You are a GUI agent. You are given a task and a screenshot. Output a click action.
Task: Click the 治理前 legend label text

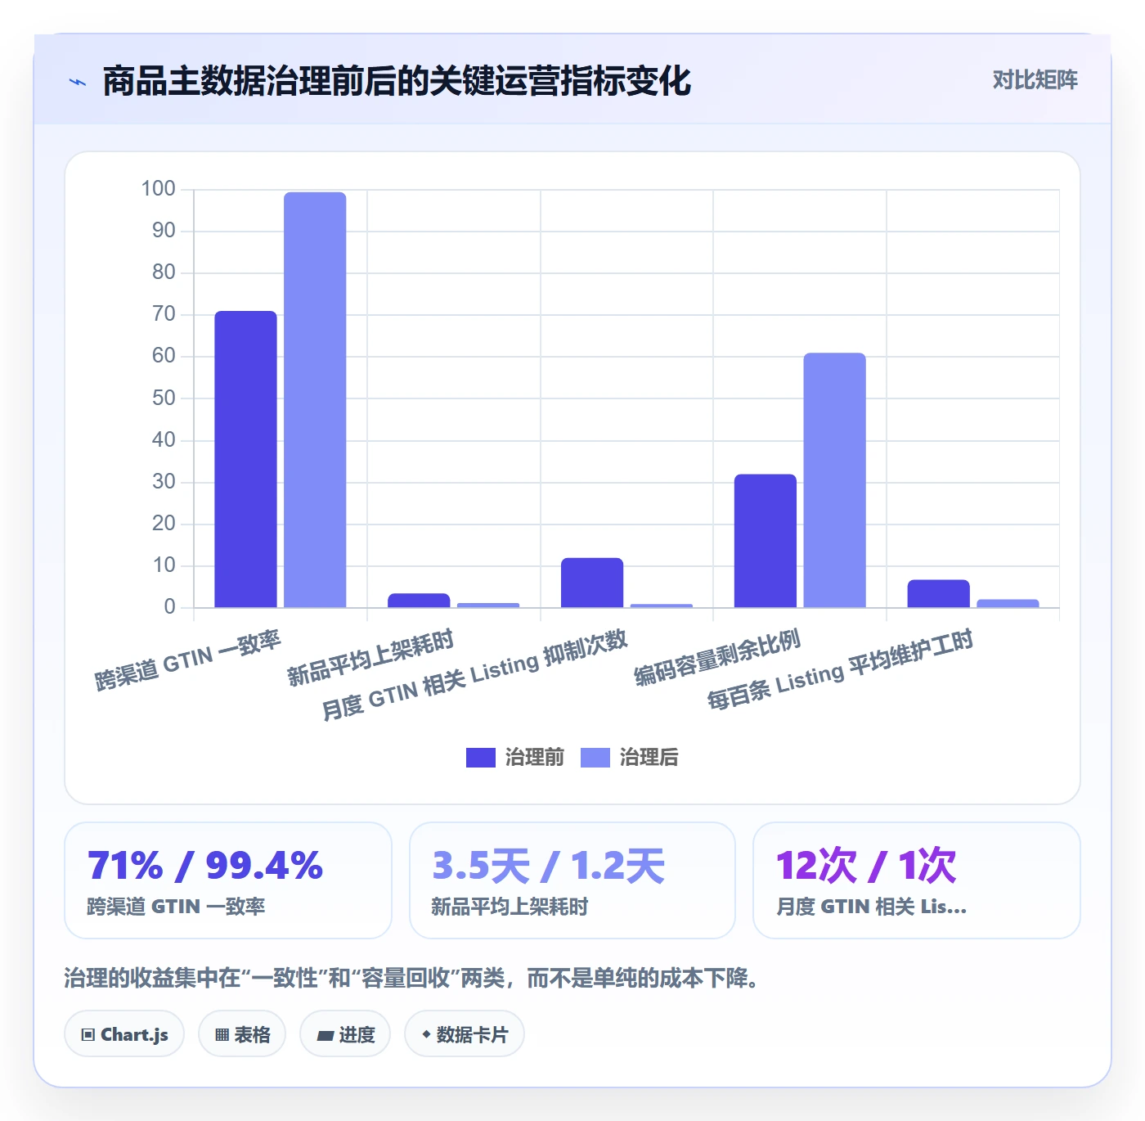(x=535, y=758)
